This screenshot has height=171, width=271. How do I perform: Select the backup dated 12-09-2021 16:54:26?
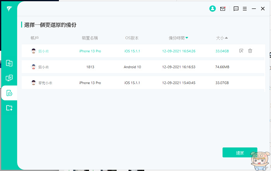(179, 51)
